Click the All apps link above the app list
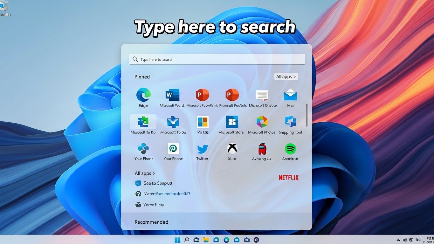This screenshot has width=434, height=244. pos(145,173)
